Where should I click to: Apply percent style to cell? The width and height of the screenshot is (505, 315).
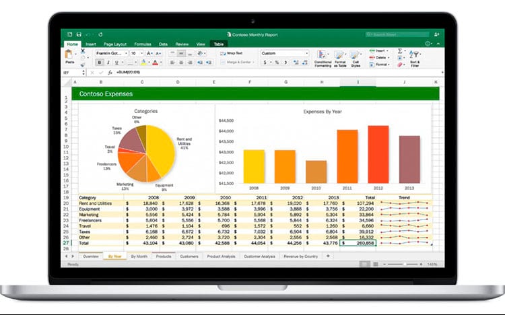[277, 63]
